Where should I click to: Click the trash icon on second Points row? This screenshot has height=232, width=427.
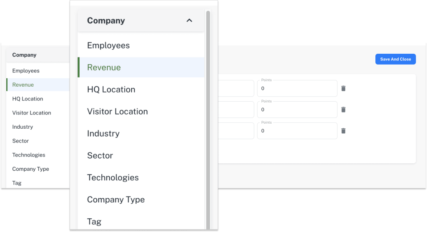click(x=344, y=110)
